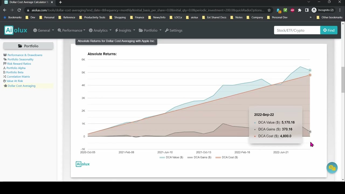Click the Aiolux logo below the chart
This screenshot has height=194, width=345.
[x=83, y=164]
